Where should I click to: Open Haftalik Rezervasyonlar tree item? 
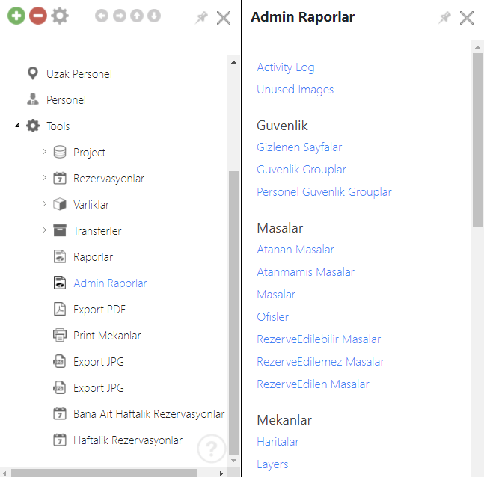pyautogui.click(x=127, y=440)
